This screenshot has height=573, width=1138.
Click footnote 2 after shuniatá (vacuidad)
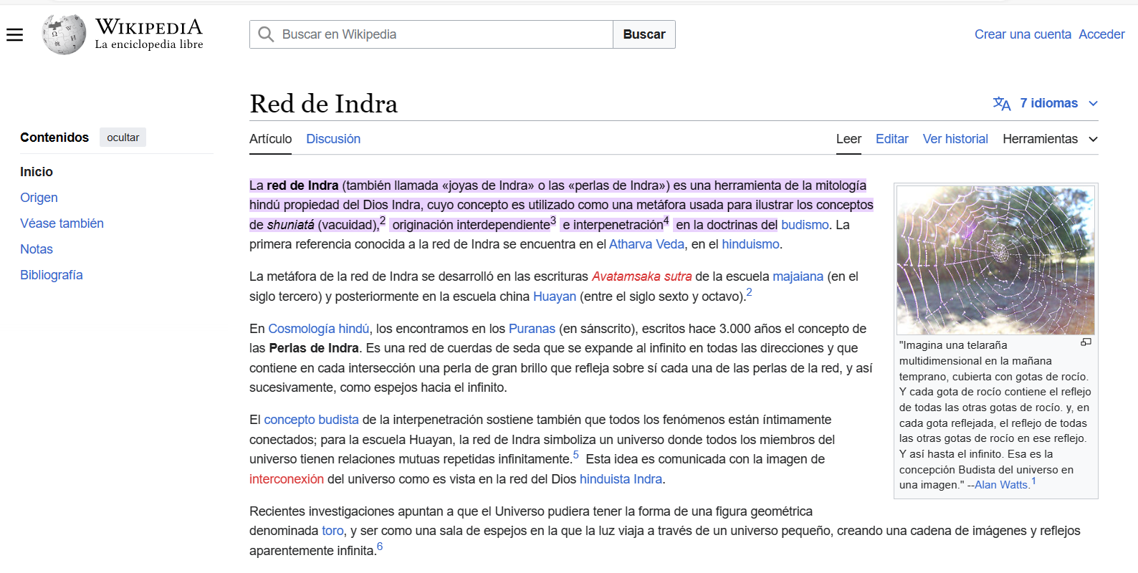(x=383, y=221)
